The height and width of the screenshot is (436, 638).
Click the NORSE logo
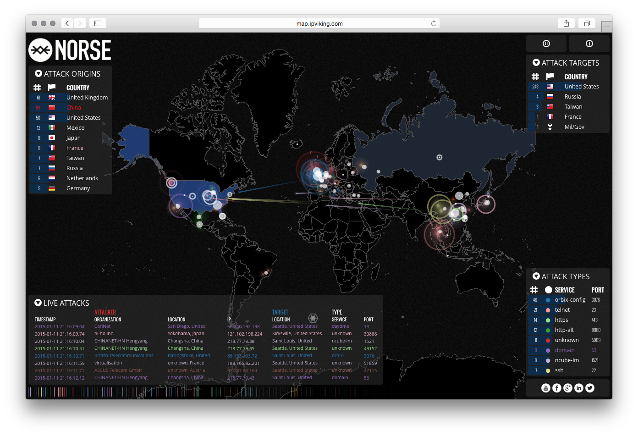pyautogui.click(x=70, y=50)
